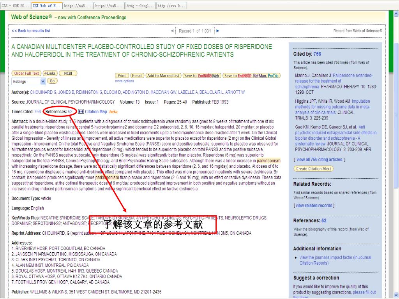
Task: Open author BLOOM D link
Action: [113, 92]
